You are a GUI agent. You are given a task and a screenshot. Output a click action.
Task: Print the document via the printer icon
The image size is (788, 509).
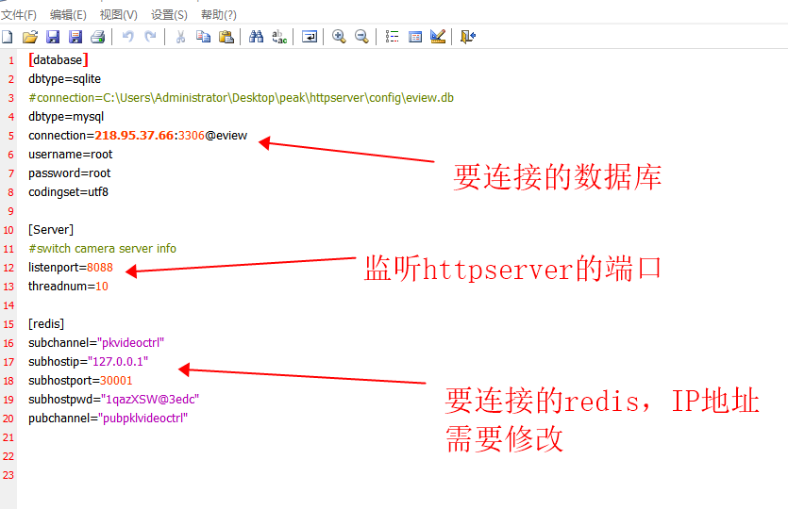click(x=98, y=37)
